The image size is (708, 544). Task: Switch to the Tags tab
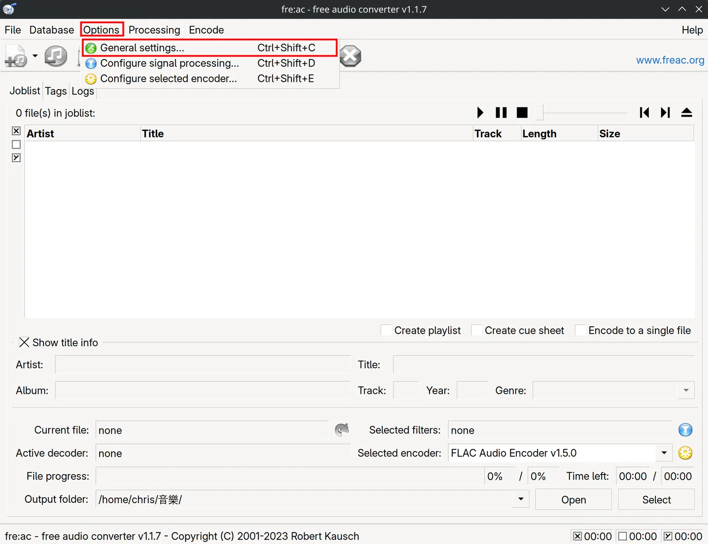pyautogui.click(x=56, y=91)
